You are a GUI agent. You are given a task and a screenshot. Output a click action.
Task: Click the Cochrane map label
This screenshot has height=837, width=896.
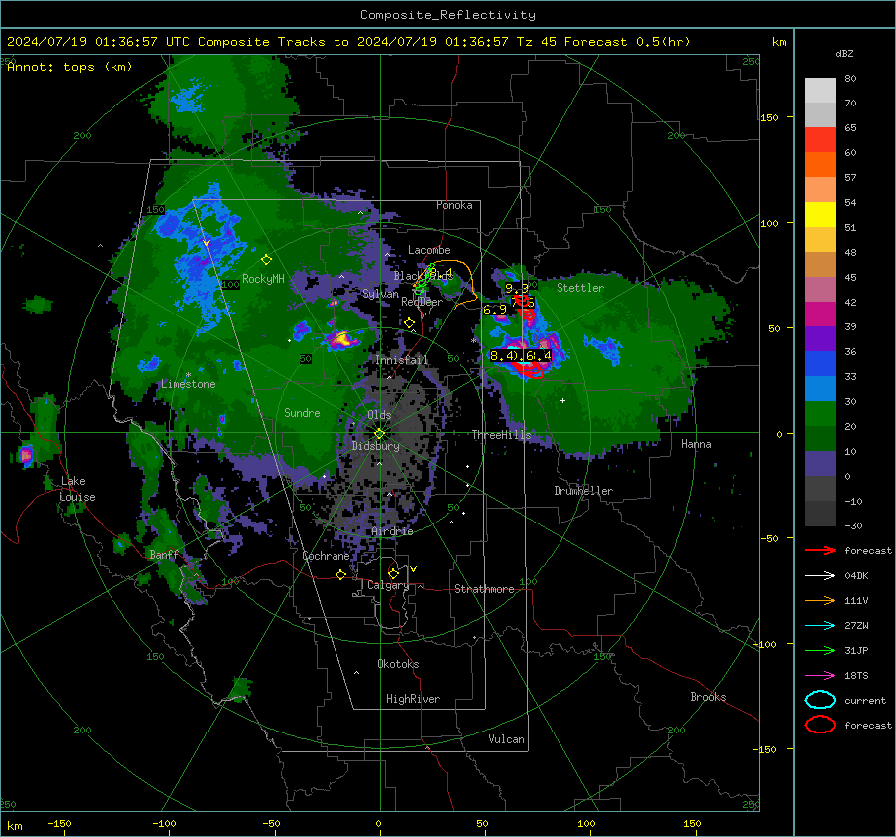(x=326, y=556)
